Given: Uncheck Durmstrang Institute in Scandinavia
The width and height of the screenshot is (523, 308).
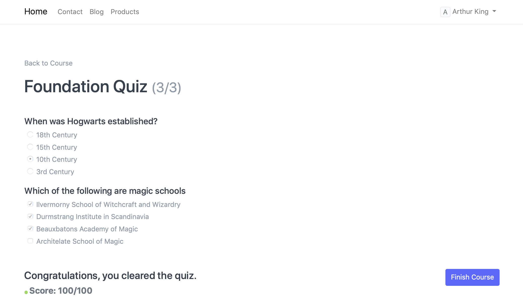Looking at the screenshot, I should click(30, 216).
